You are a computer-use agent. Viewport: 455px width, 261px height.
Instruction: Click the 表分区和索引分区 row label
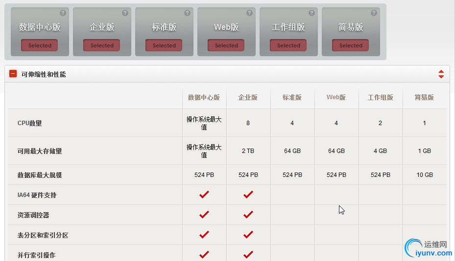pos(43,235)
